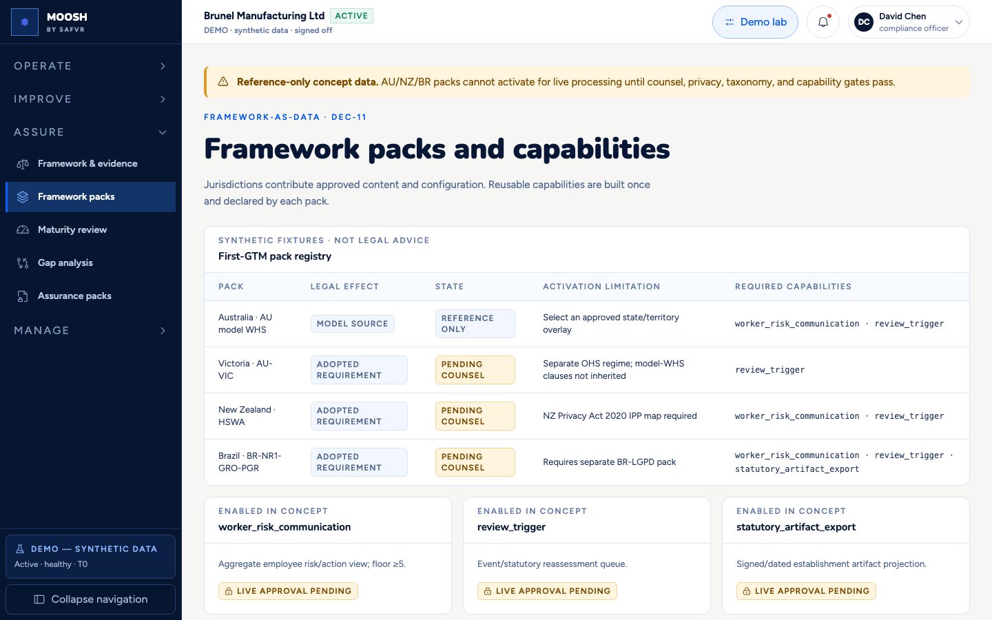Click the STATE column header
This screenshot has width=992, height=620.
point(449,287)
